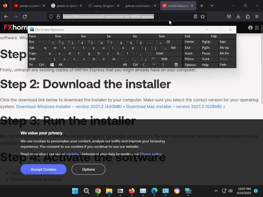The width and height of the screenshot is (263, 197).
Task: Toggle the right Shift key
Action: click(x=171, y=59)
